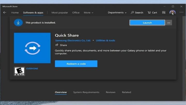The width and height of the screenshot is (186, 105).
Task: Switch to System Requirements tab
Action: (86, 92)
